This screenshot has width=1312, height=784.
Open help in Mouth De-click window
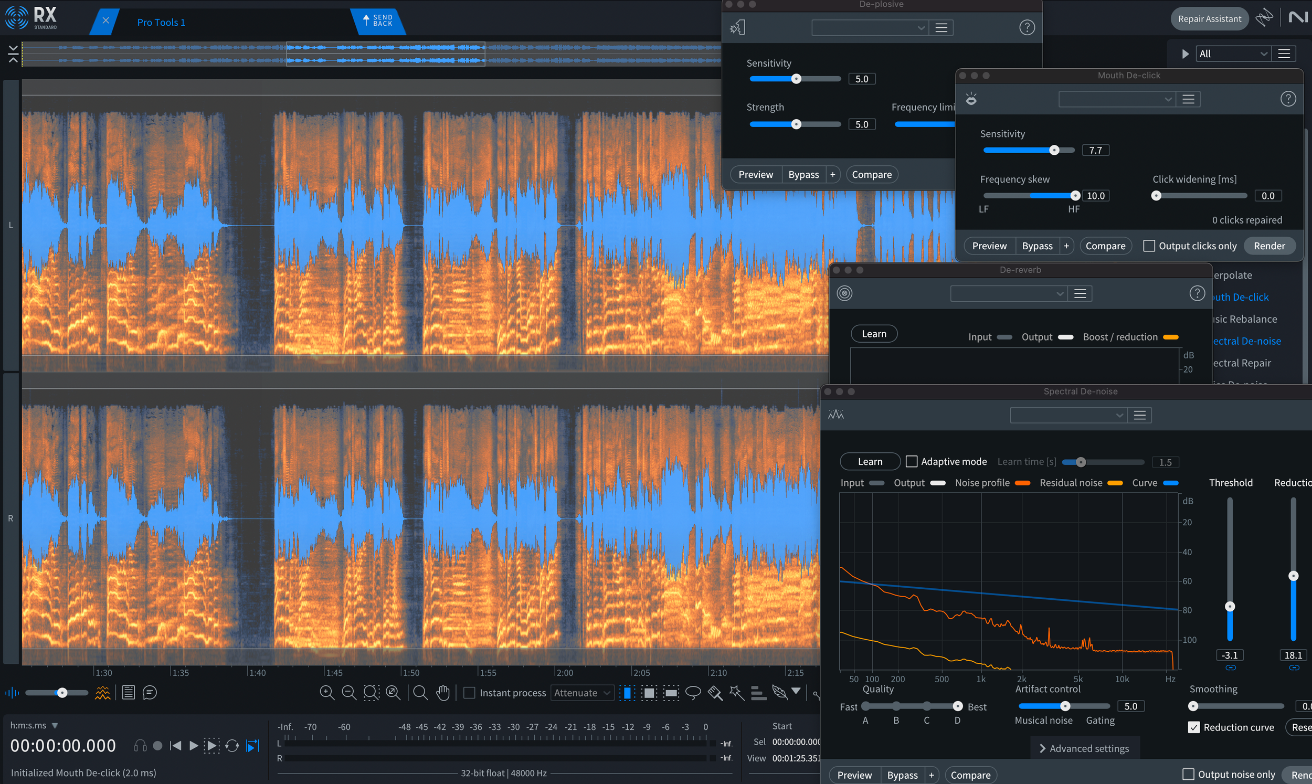(1288, 99)
